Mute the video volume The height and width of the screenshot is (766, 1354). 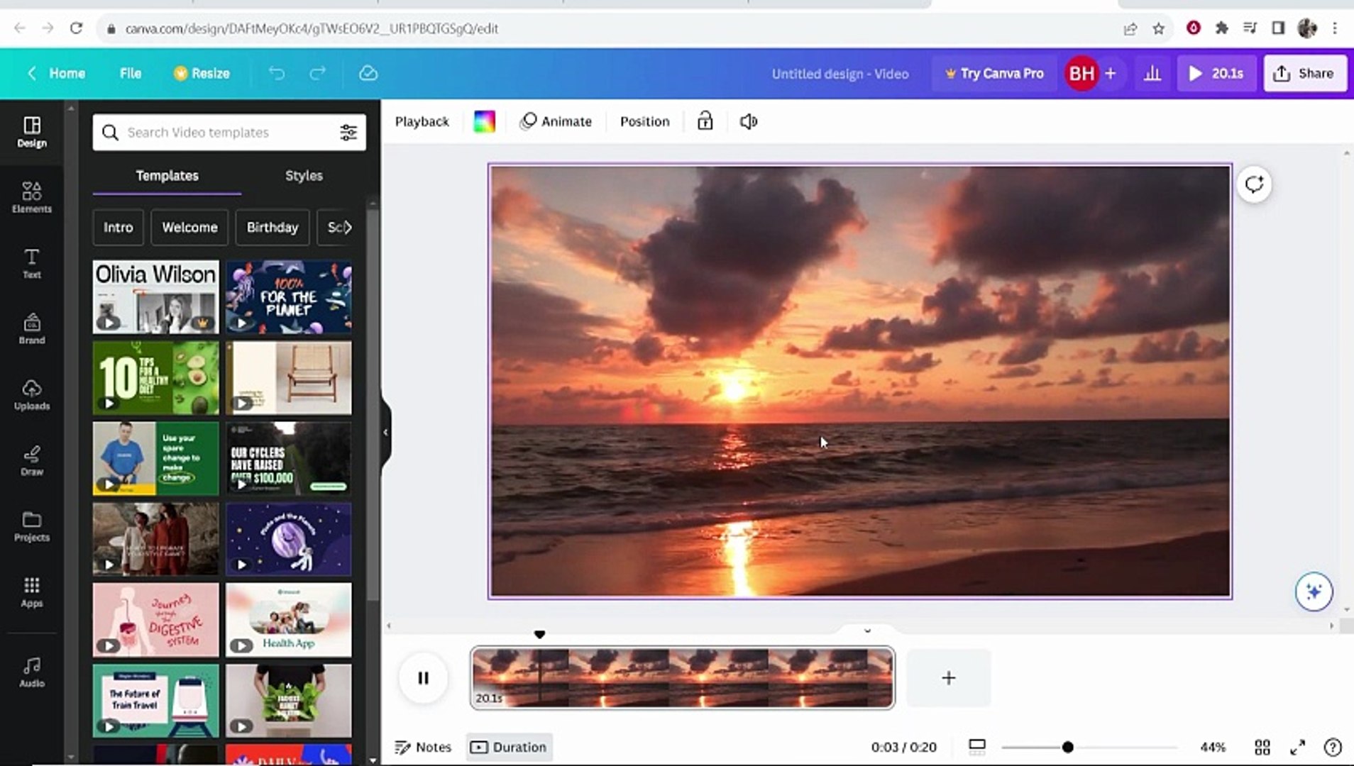[748, 121]
